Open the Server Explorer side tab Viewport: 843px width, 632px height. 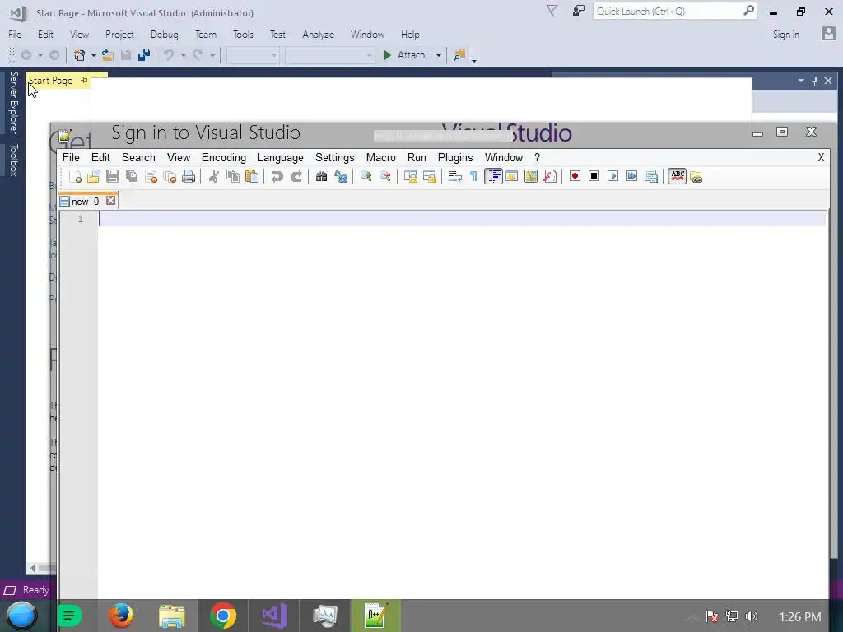13,103
